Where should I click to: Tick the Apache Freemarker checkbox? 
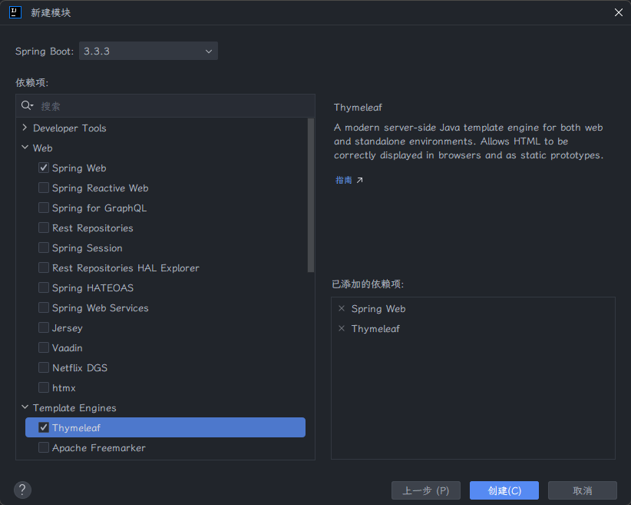[44, 447]
